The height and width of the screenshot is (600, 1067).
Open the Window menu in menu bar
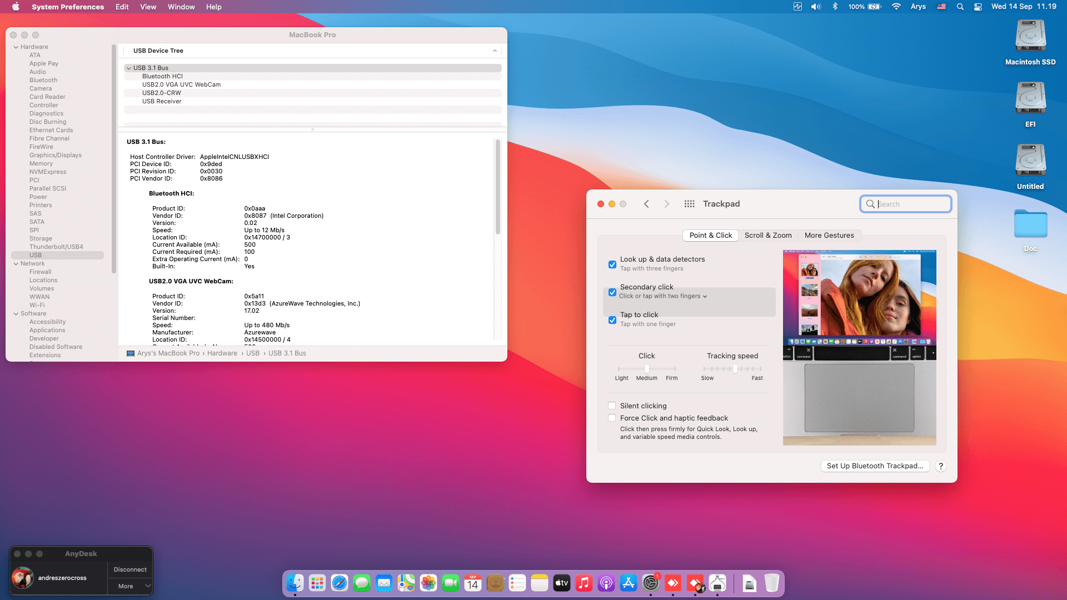click(x=181, y=7)
